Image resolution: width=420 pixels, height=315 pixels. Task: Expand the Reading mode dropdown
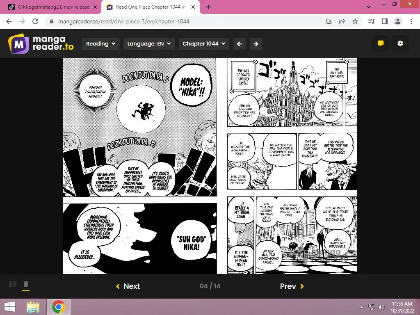(100, 43)
